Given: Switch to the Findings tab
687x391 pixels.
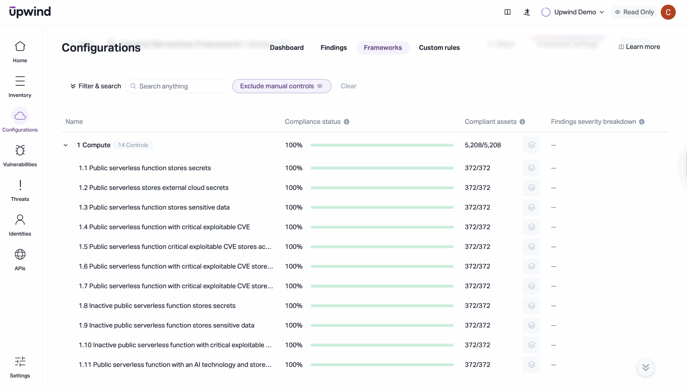Looking at the screenshot, I should [334, 48].
